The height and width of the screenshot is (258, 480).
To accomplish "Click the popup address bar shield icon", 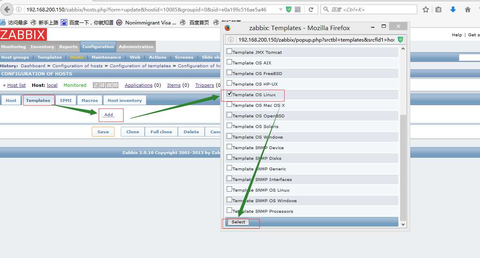I will (400, 40).
